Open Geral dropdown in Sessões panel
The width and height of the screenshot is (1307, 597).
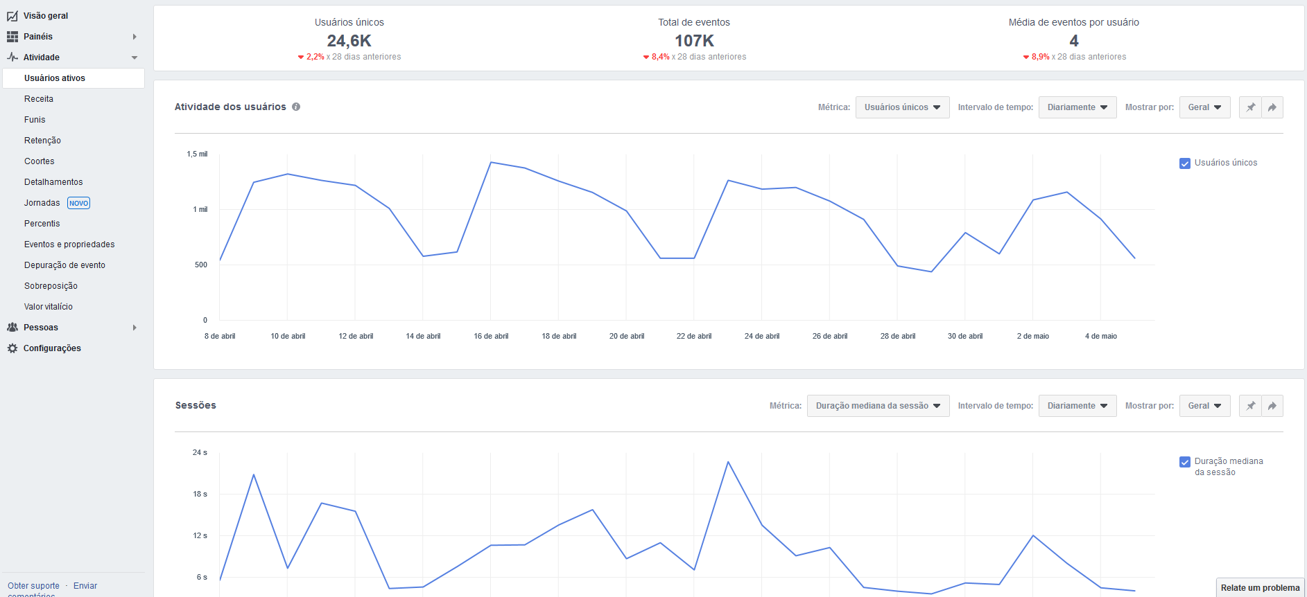click(1204, 406)
